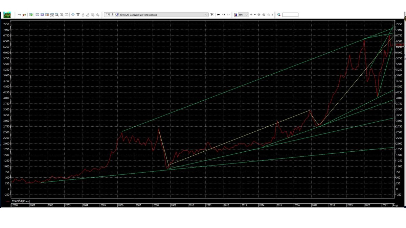Screen dimensions: 406x228
Task: Click the connect key icon
Action: click(19, 15)
